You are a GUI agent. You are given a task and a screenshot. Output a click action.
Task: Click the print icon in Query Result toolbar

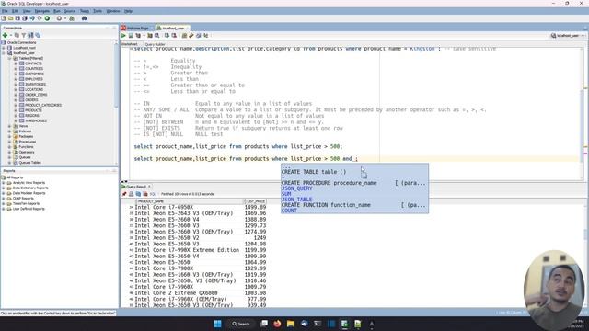tap(131, 194)
